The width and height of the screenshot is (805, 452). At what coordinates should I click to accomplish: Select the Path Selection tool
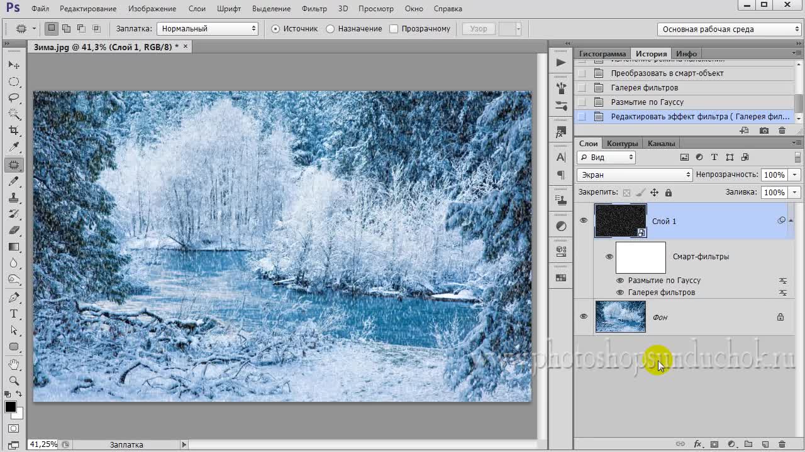coord(14,330)
